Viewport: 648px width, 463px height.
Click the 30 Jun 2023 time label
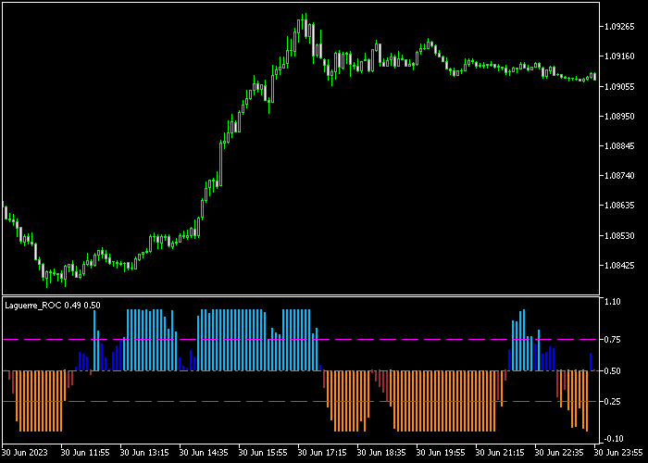click(25, 452)
